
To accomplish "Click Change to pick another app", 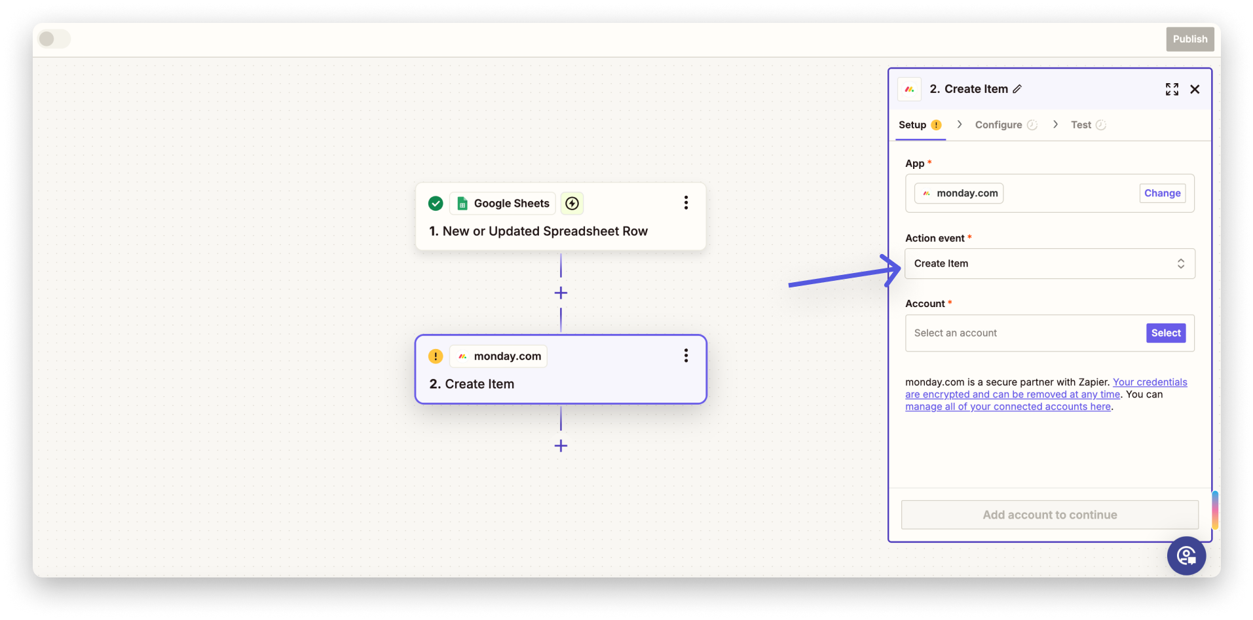I will [1162, 193].
